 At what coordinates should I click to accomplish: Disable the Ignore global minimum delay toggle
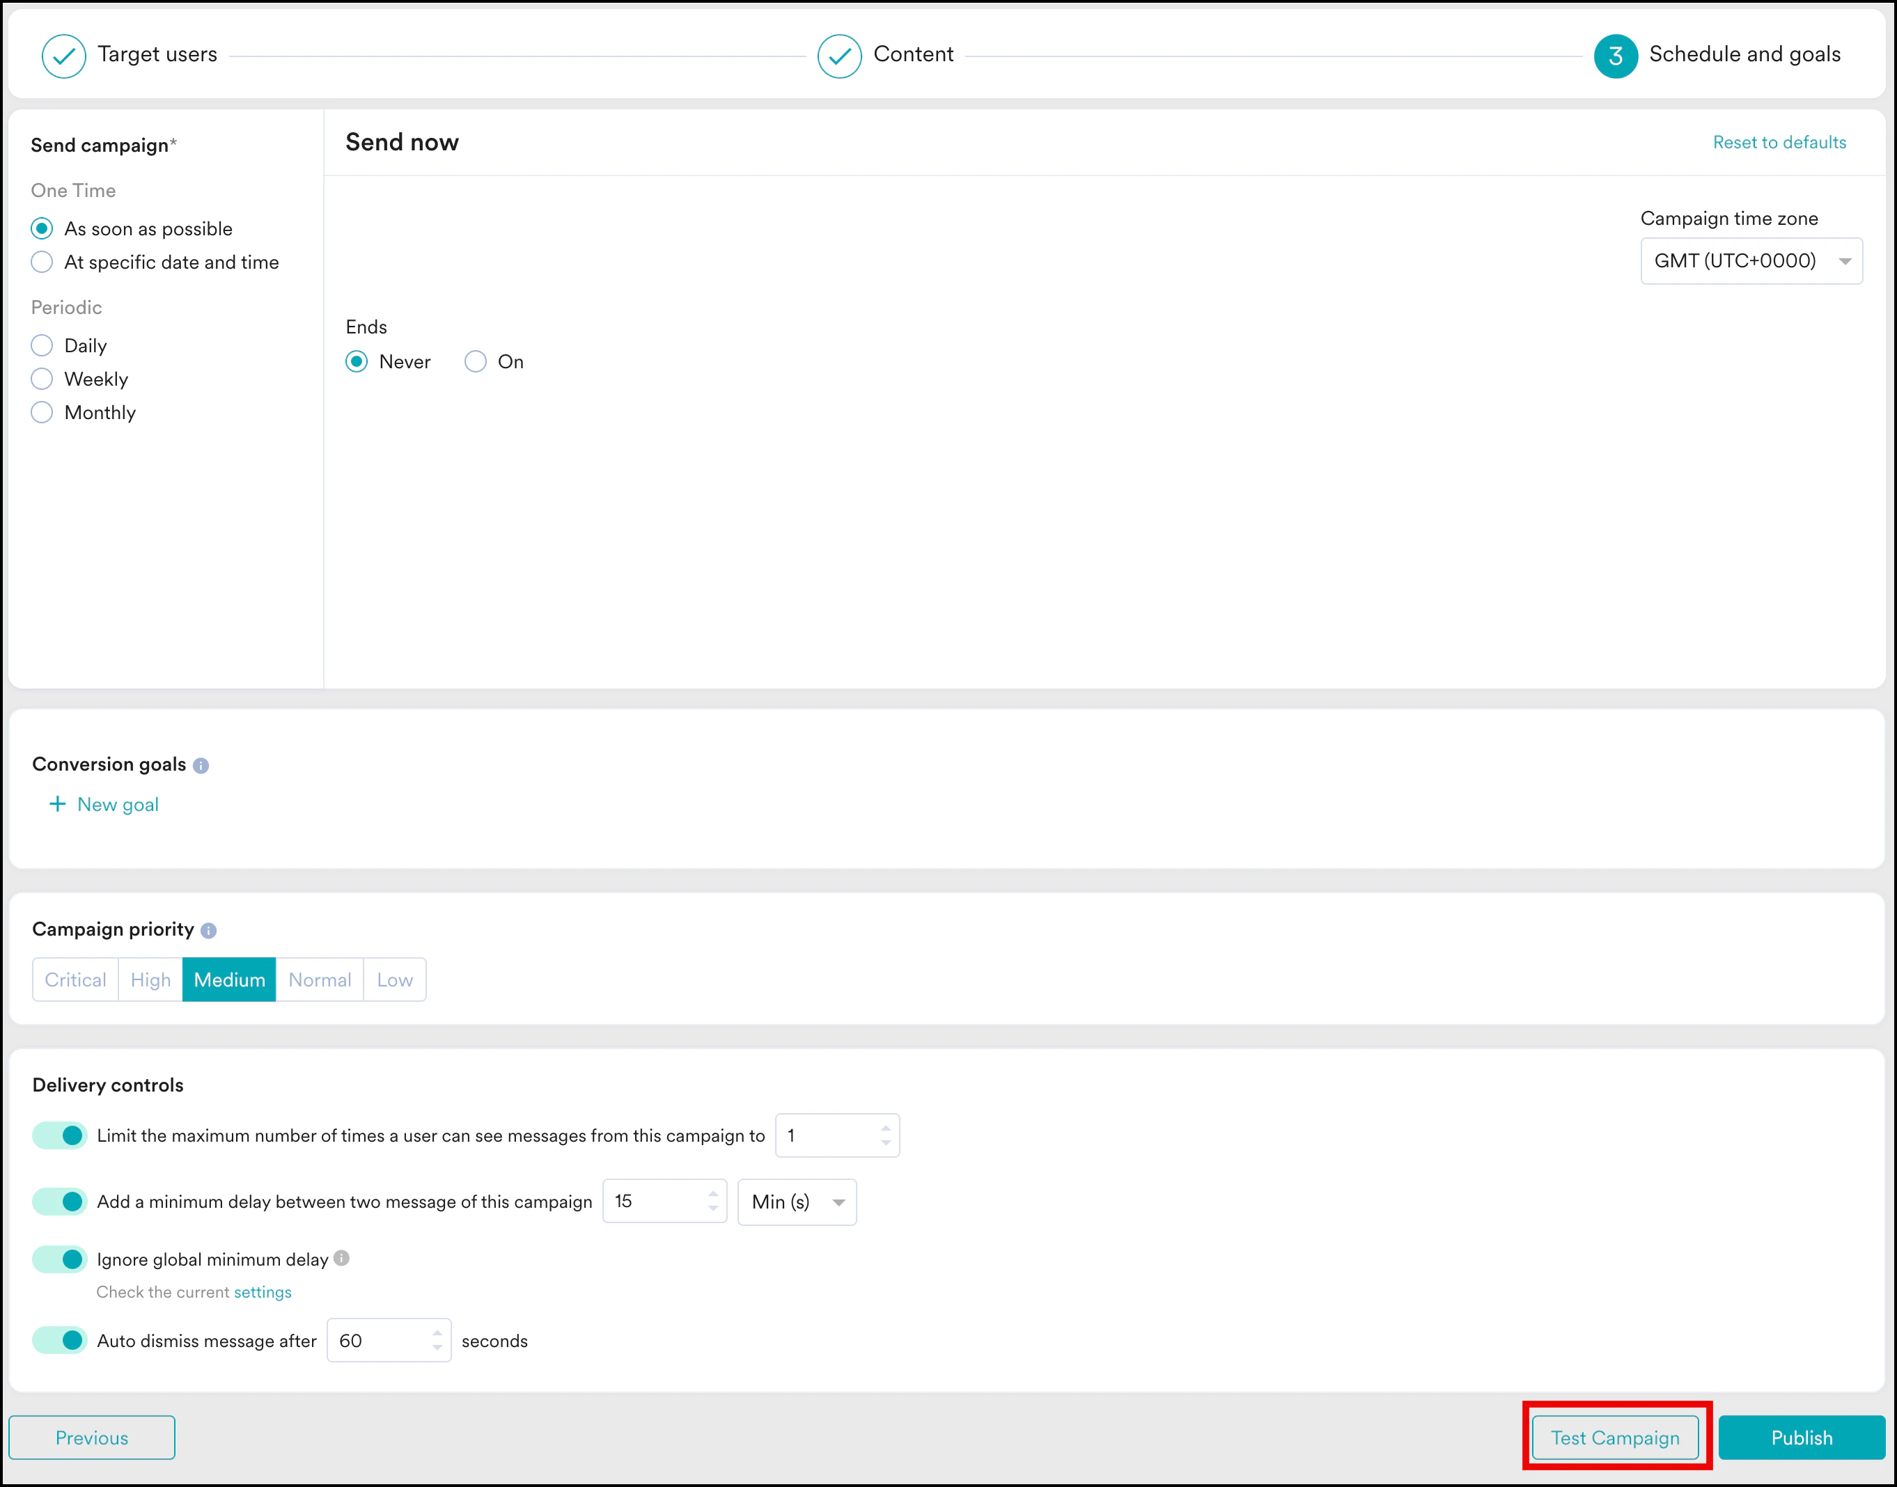coord(60,1259)
